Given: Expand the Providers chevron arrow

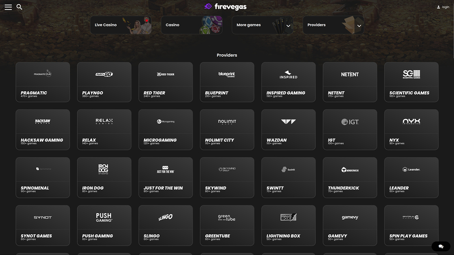Looking at the screenshot, I should (x=359, y=26).
